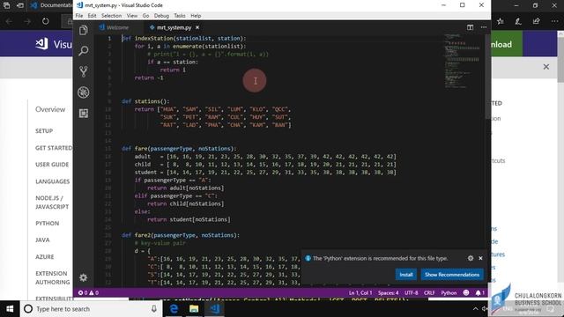Open the Edit menu
Screen dimensions: 564x317
(92, 16)
